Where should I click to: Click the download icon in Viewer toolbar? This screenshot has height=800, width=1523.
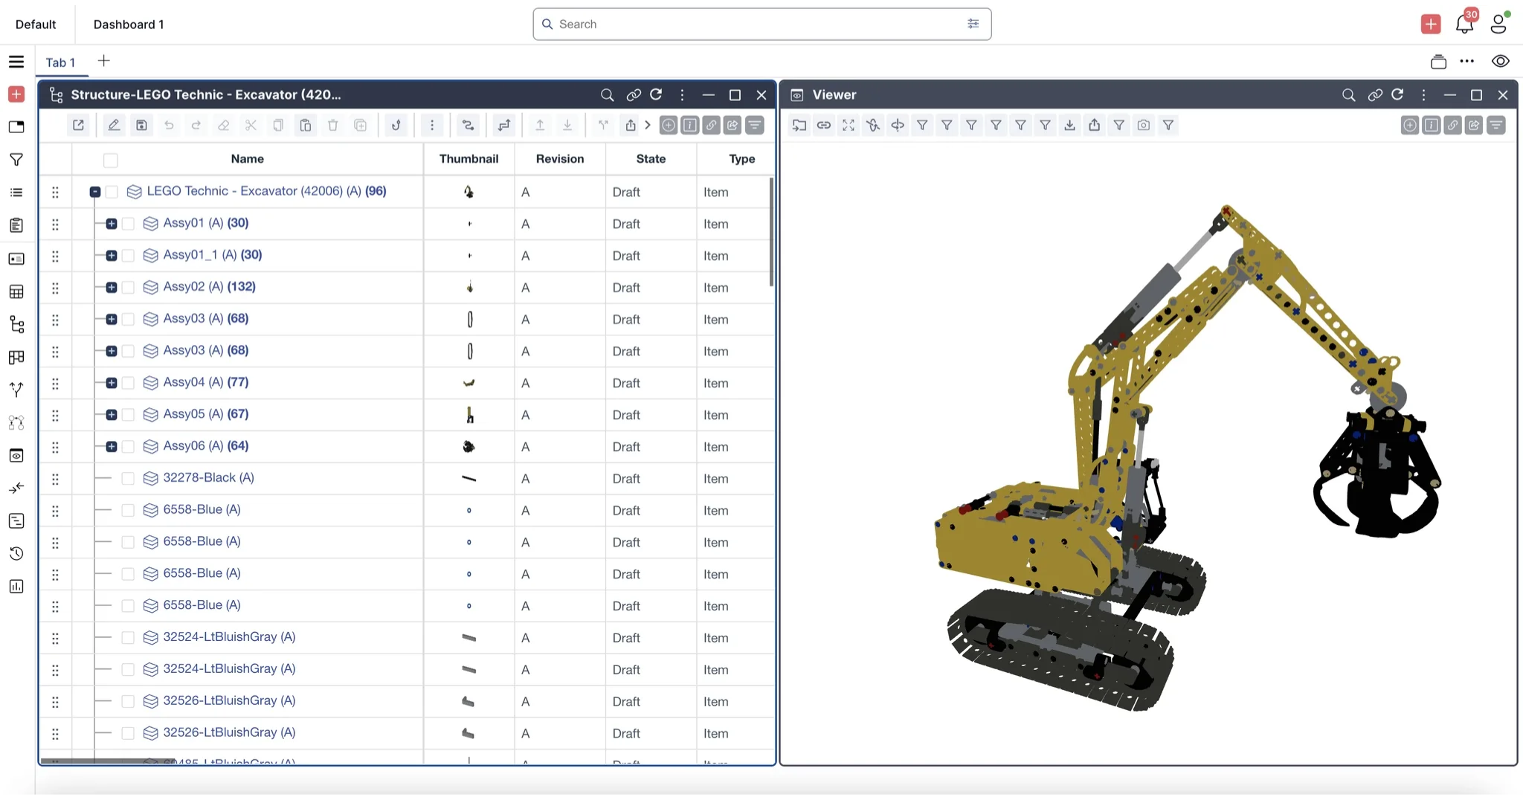[x=1069, y=126]
